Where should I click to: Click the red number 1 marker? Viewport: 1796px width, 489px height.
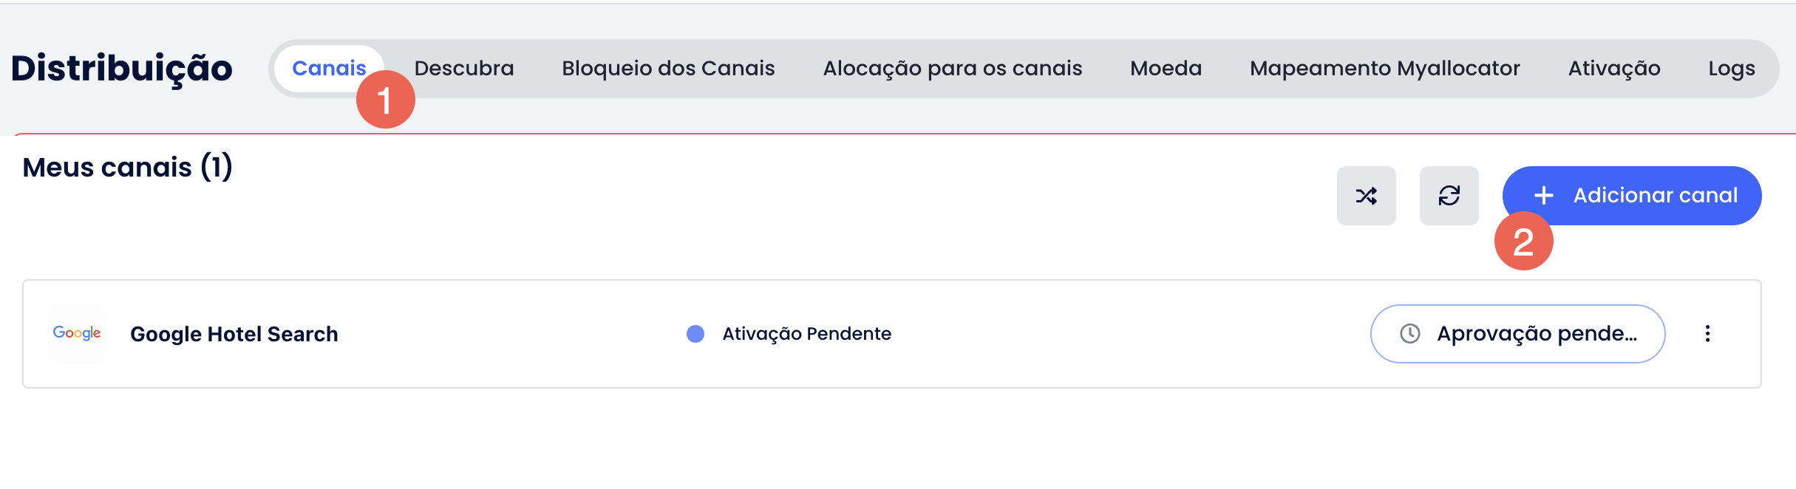coord(385,100)
